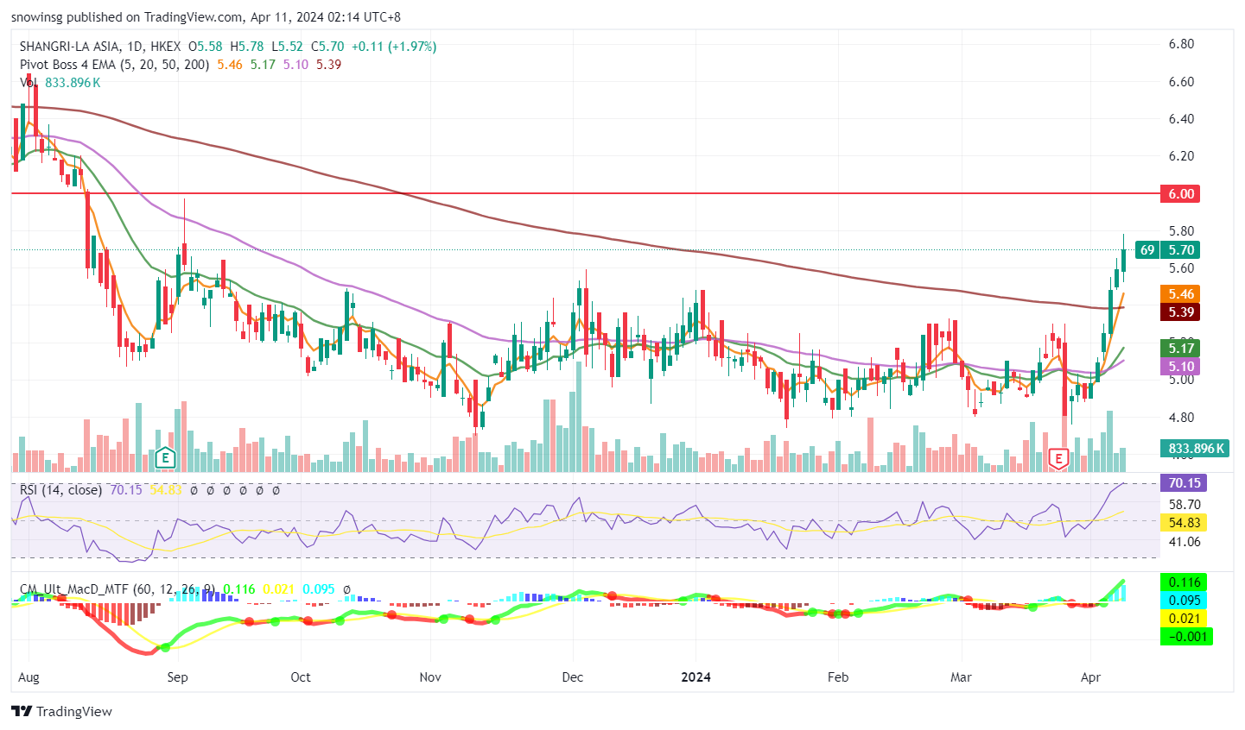Click the green 5.17 EMA axis label

click(1181, 349)
